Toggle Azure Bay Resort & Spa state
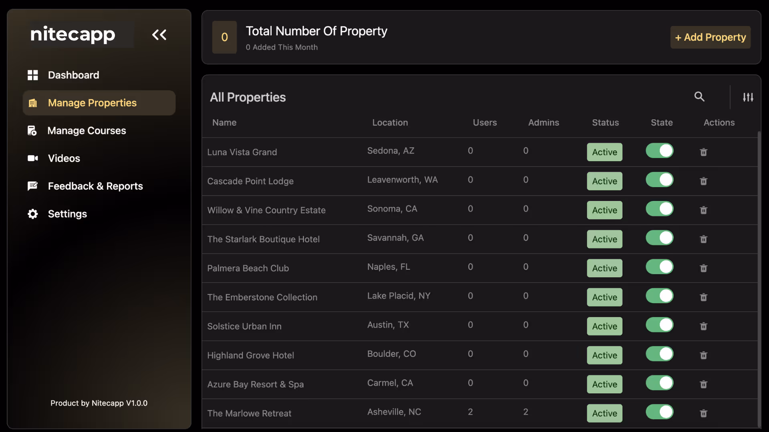Screen dimensions: 769x432 click(x=659, y=383)
